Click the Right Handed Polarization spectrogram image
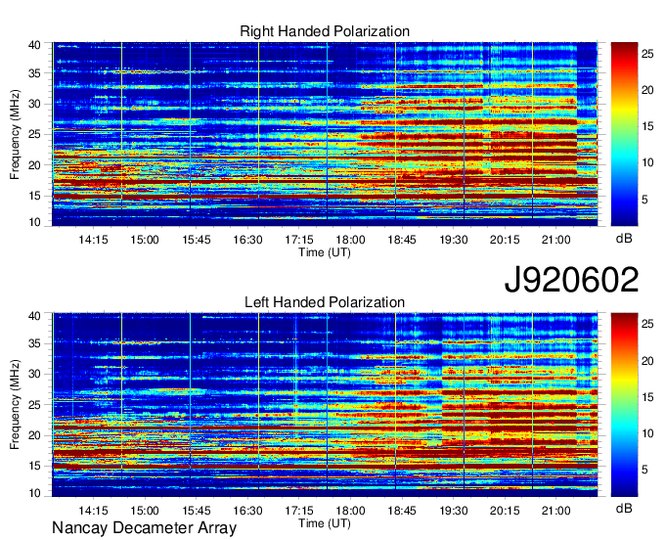This screenshot has width=665, height=540. click(x=325, y=134)
